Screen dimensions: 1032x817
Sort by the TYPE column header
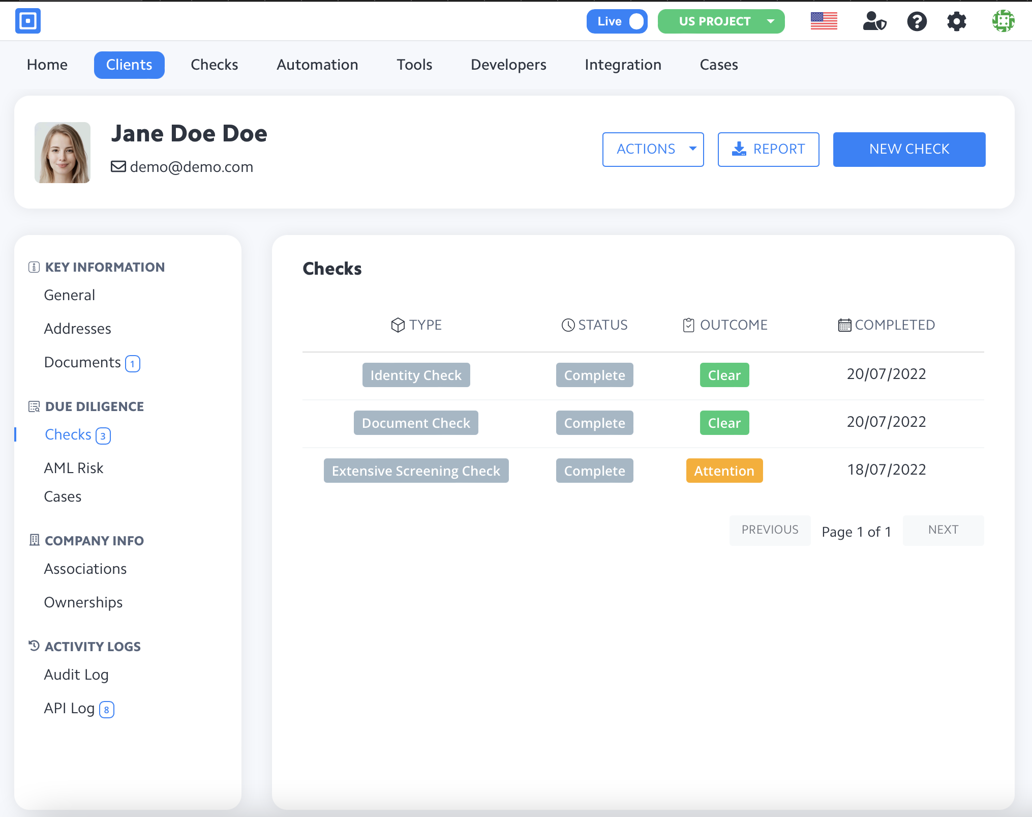pos(416,325)
